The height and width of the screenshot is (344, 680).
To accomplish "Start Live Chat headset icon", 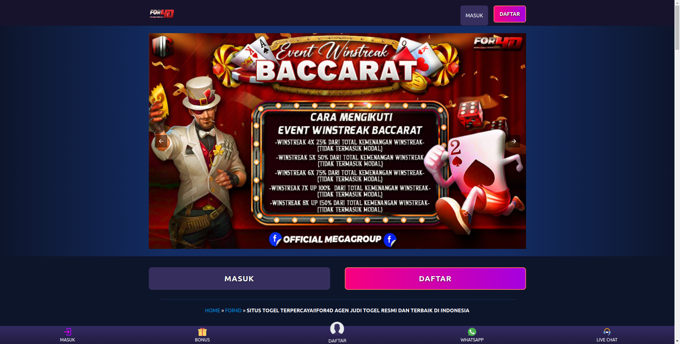I will pyautogui.click(x=607, y=332).
